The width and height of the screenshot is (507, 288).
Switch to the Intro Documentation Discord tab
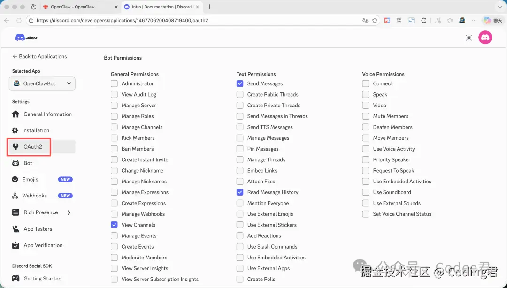point(161,7)
